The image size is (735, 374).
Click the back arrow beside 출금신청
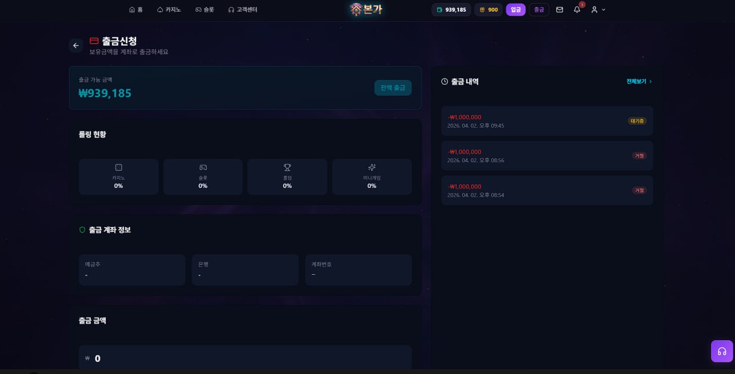76,46
